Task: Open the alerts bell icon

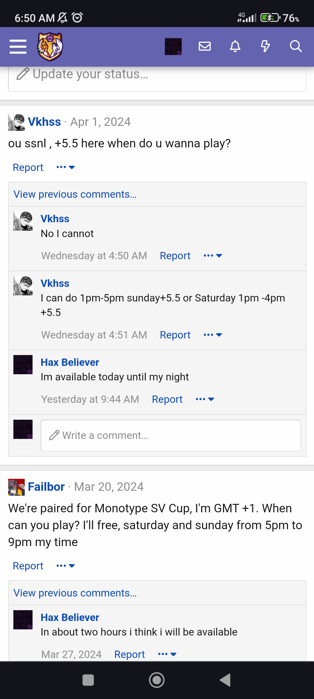Action: click(x=235, y=46)
